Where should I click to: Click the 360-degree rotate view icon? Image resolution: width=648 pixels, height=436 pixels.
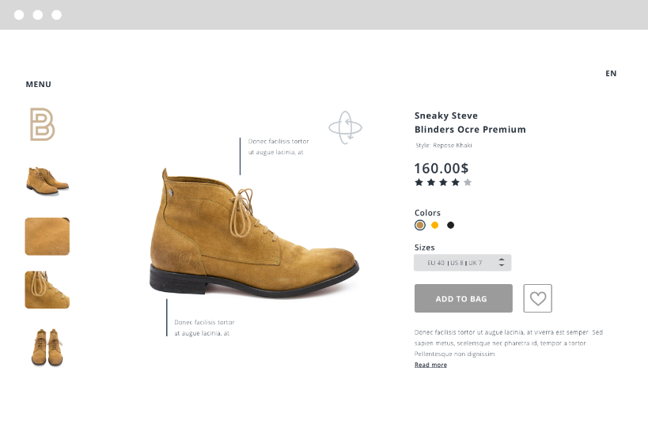click(345, 127)
